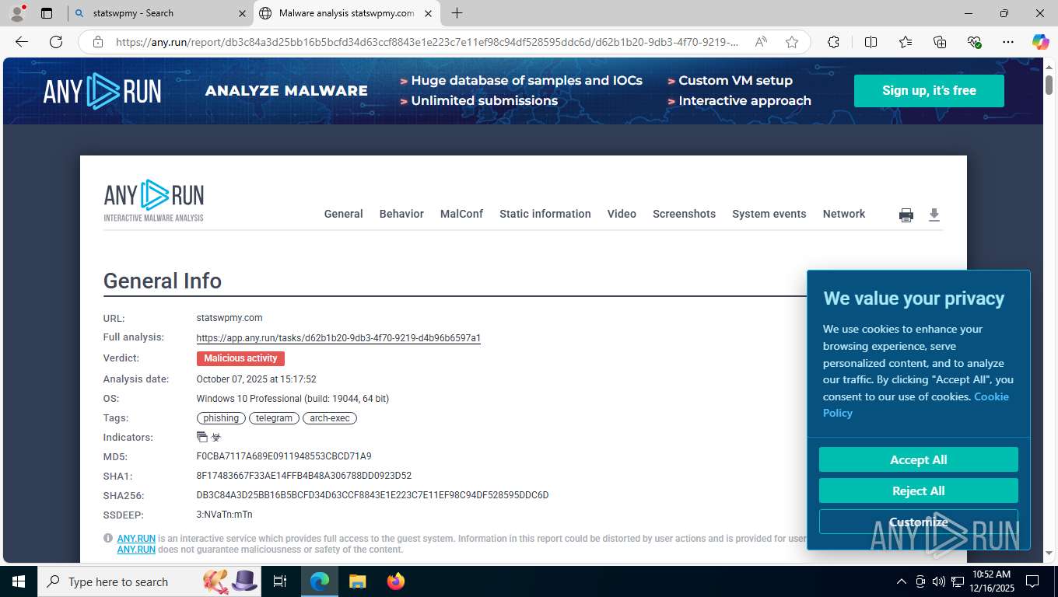
Task: Click the browser profile avatar icon
Action: (x=17, y=12)
